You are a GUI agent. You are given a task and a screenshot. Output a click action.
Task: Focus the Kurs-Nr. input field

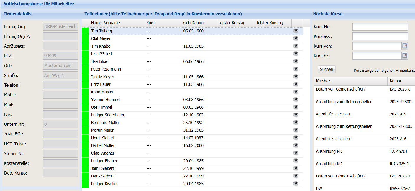click(380, 27)
